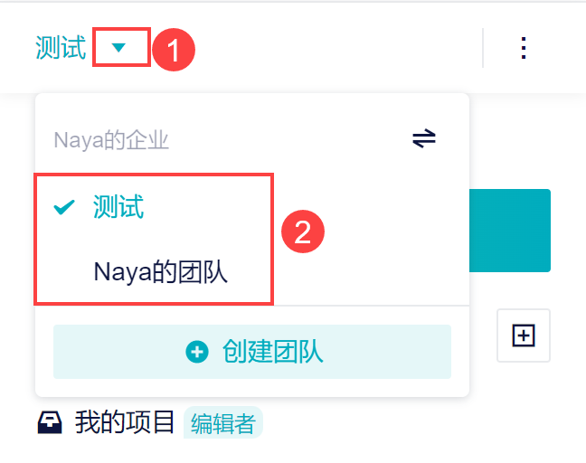This screenshot has height=463, width=586.
Task: Open the 我的项目 item
Action: (125, 422)
